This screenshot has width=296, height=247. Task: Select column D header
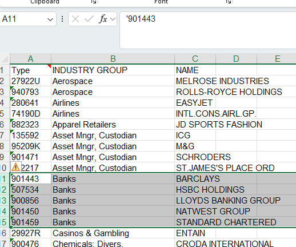236,59
